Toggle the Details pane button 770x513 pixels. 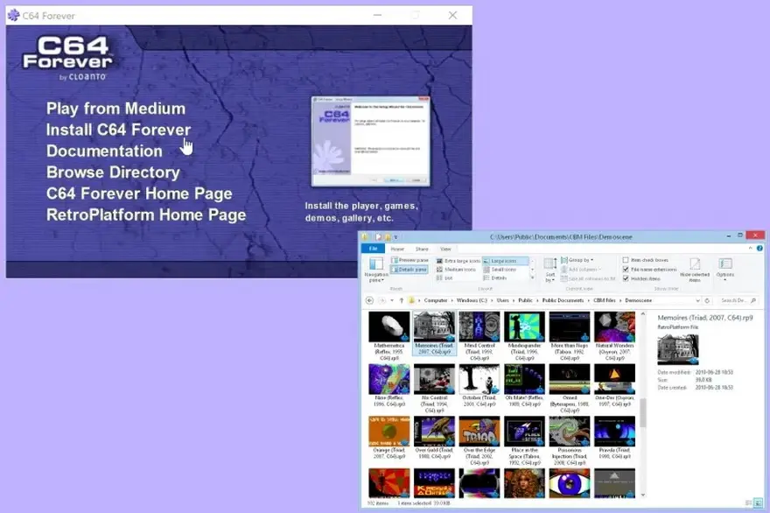(x=409, y=270)
